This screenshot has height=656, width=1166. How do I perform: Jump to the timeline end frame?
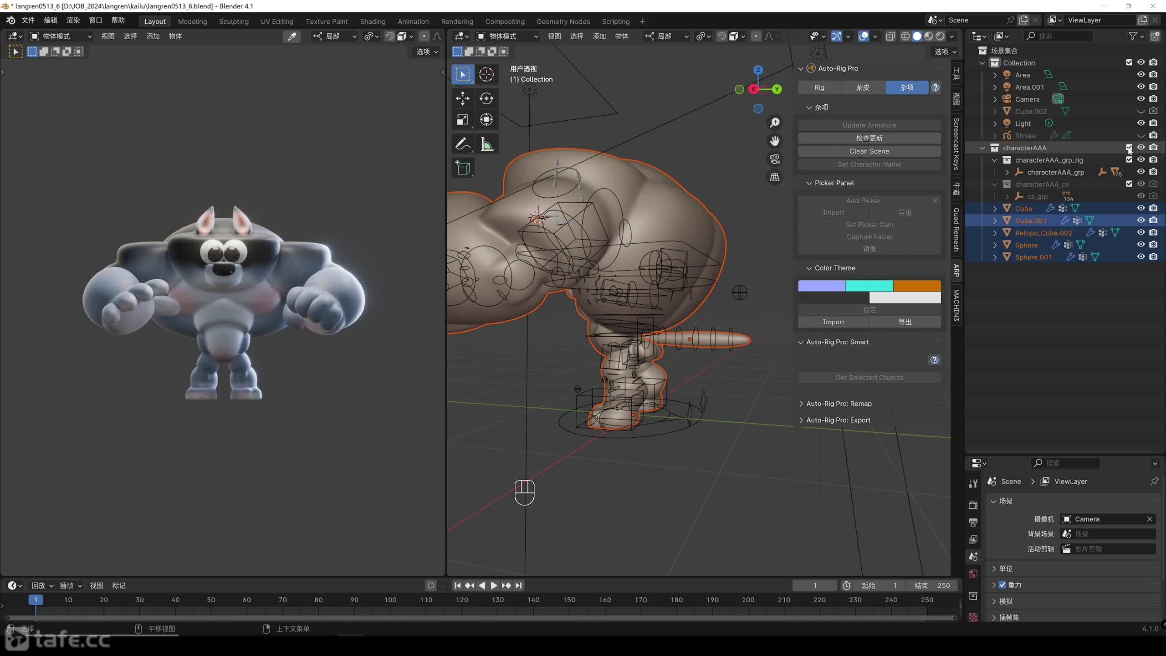click(x=519, y=585)
